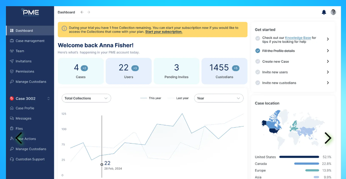
Task: Check the Invite new custodians circle
Action: click(257, 83)
